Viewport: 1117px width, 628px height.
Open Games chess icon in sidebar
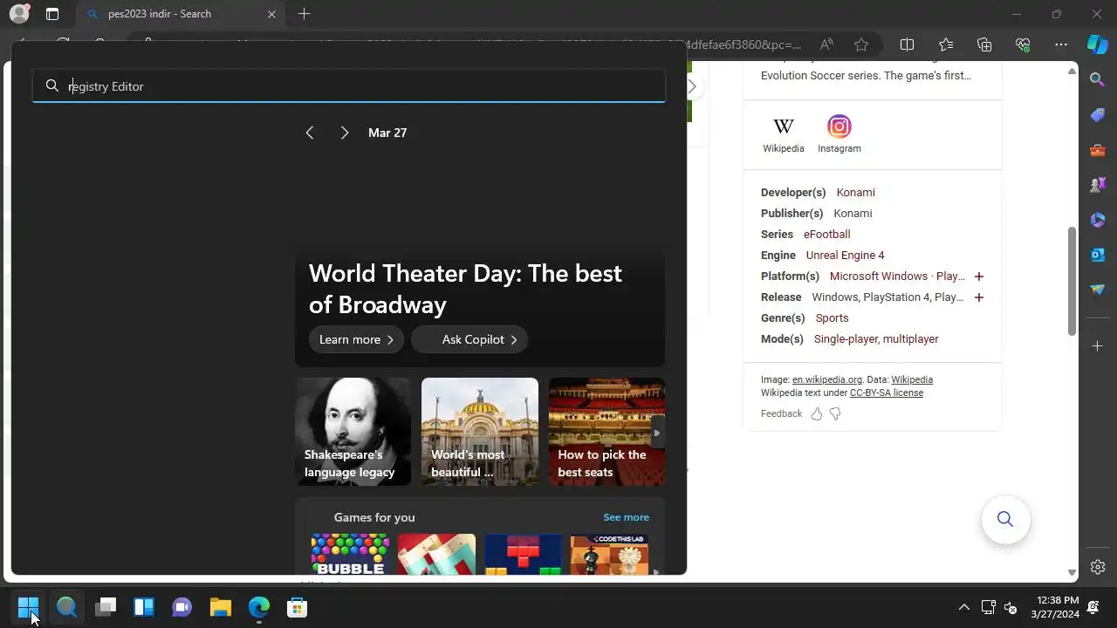[1098, 185]
